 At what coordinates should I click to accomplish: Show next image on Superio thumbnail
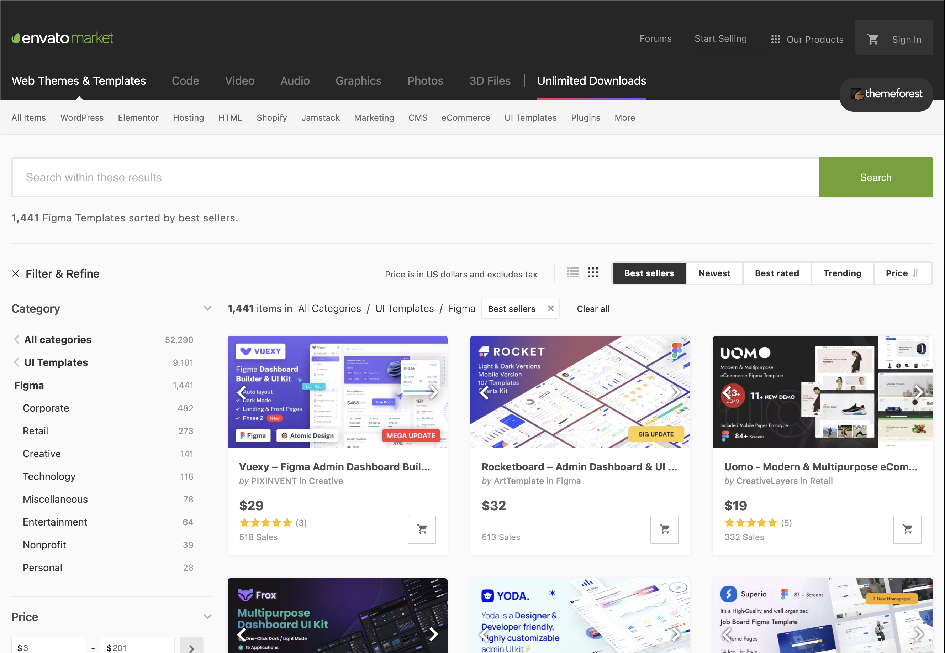click(x=919, y=634)
